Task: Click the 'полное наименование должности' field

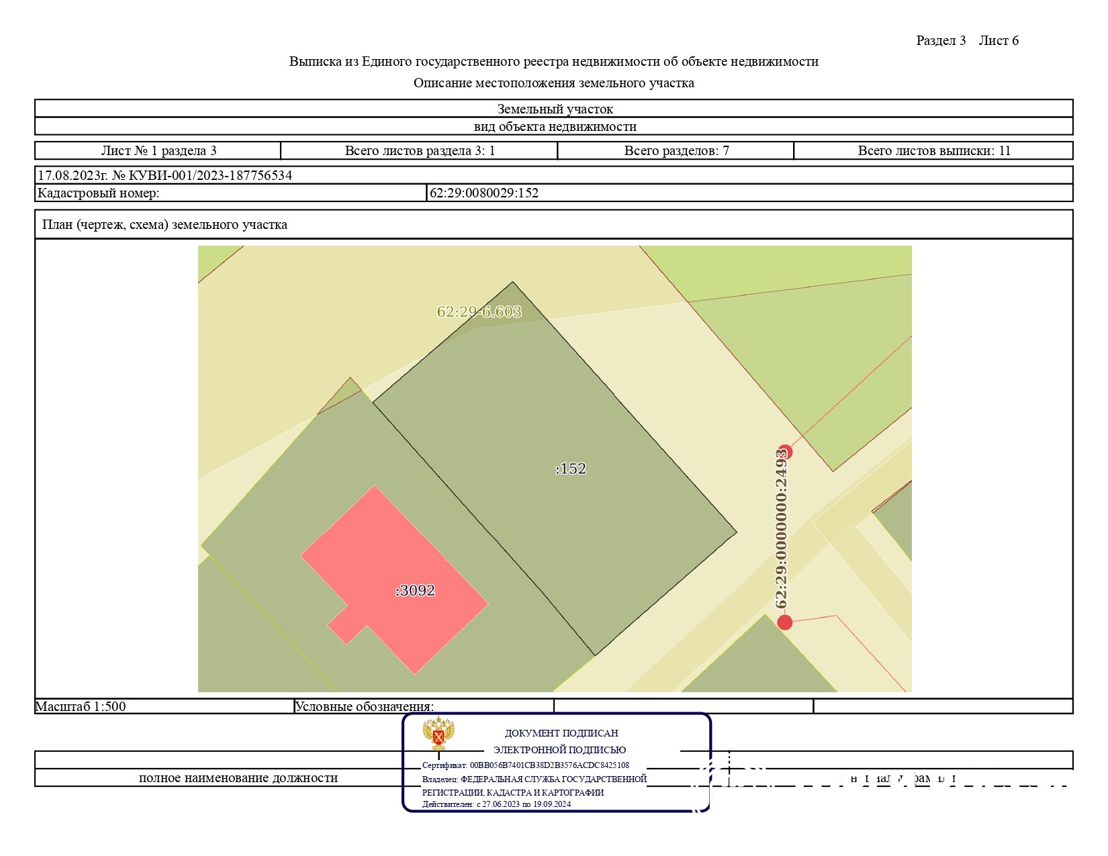Action: [238, 778]
